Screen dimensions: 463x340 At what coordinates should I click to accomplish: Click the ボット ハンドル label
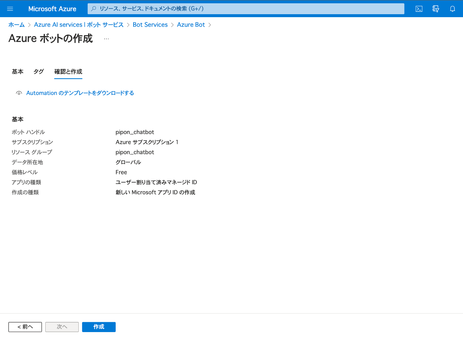click(x=28, y=132)
